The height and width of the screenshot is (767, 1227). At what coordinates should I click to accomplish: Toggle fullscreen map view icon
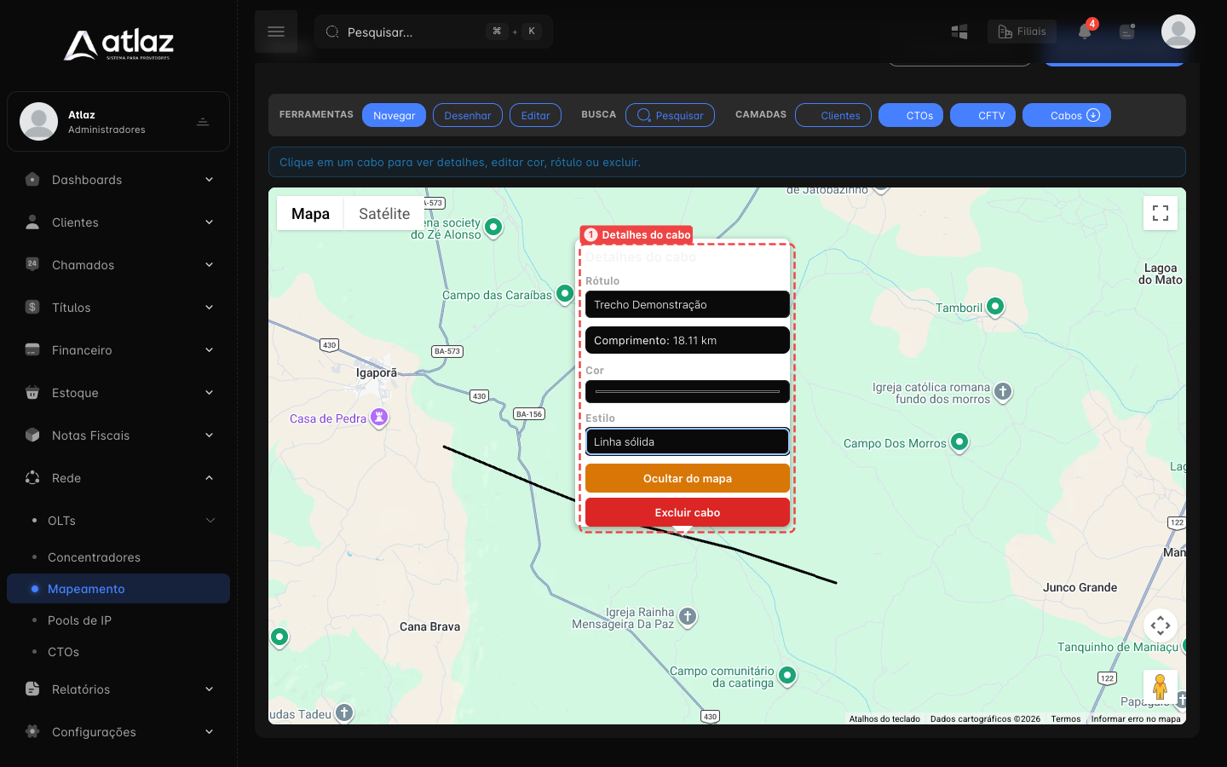[1161, 213]
